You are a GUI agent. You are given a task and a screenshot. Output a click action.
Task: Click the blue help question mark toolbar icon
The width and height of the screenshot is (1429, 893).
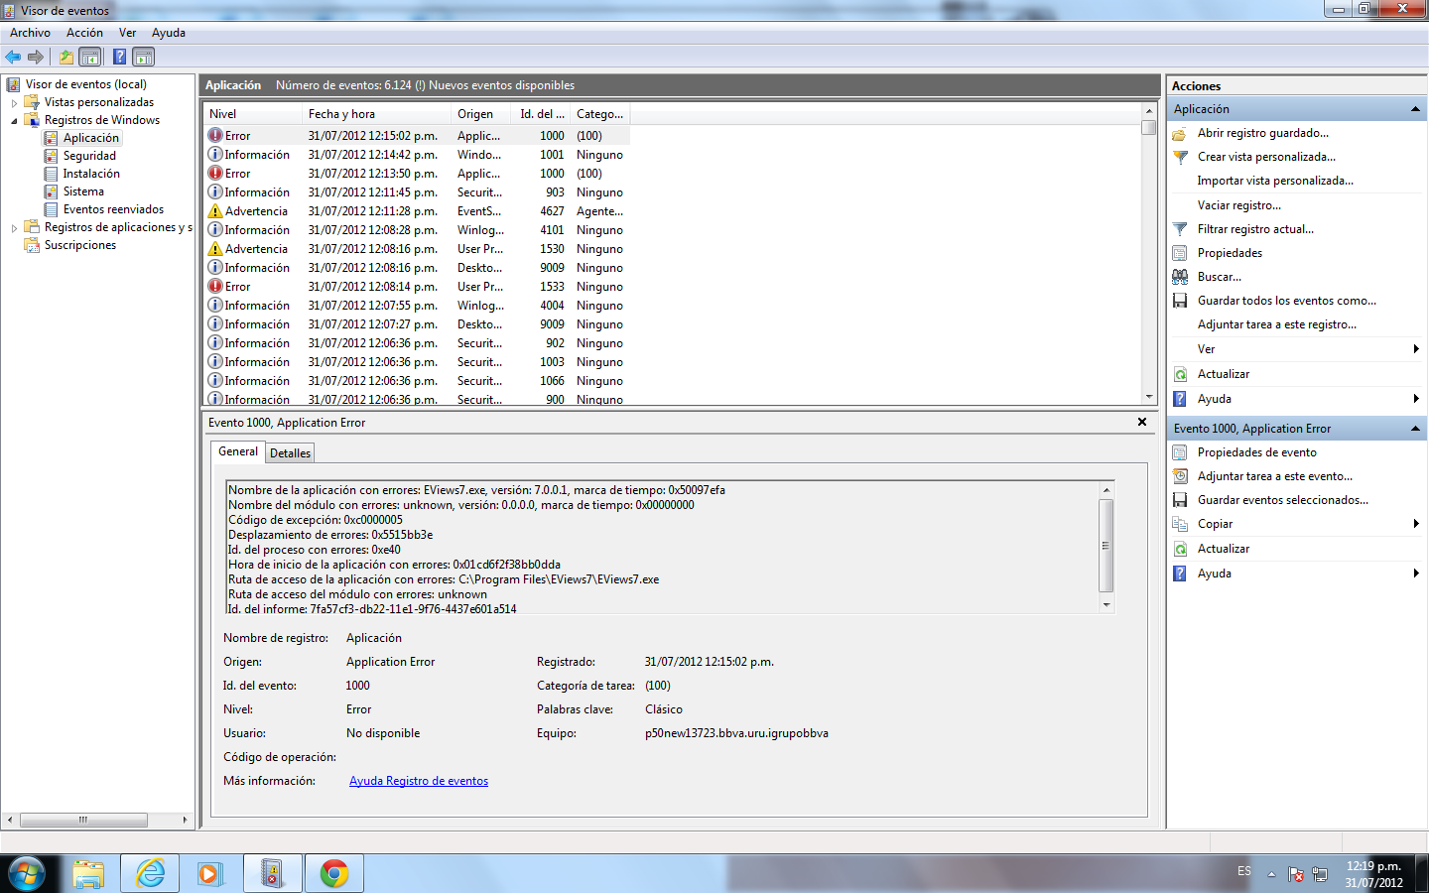tap(119, 57)
